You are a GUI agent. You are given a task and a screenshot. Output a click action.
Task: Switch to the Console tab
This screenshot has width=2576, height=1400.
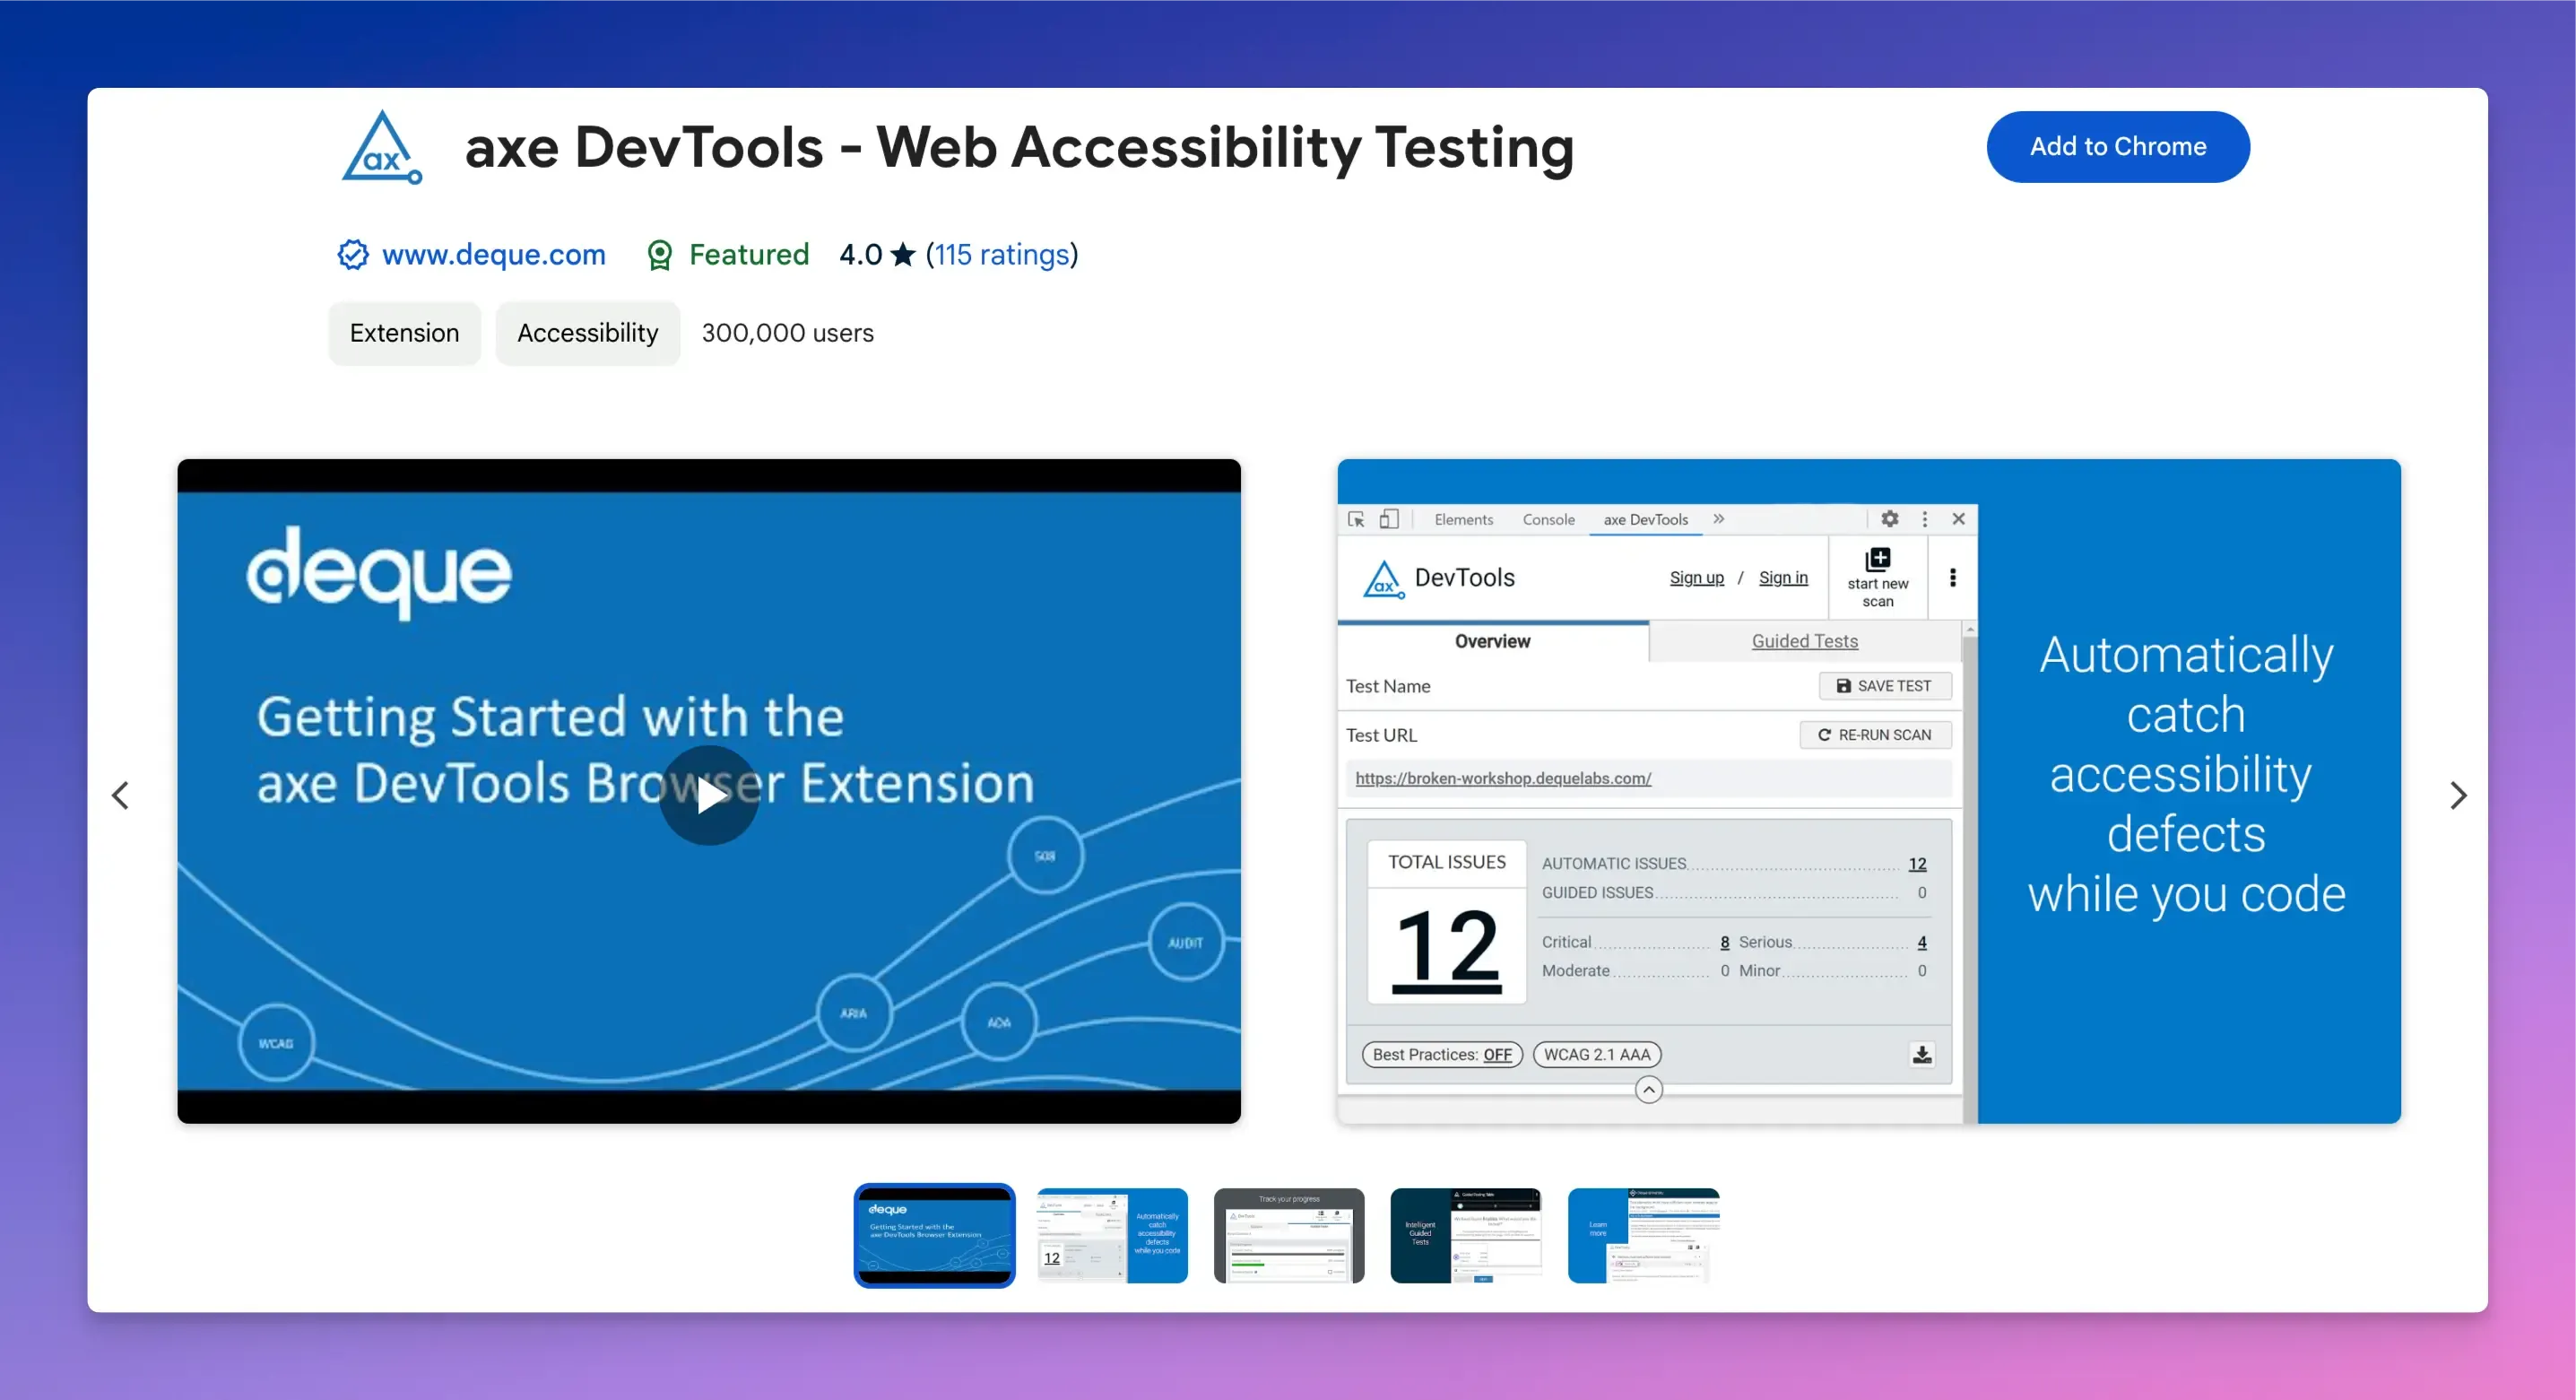pos(1548,519)
